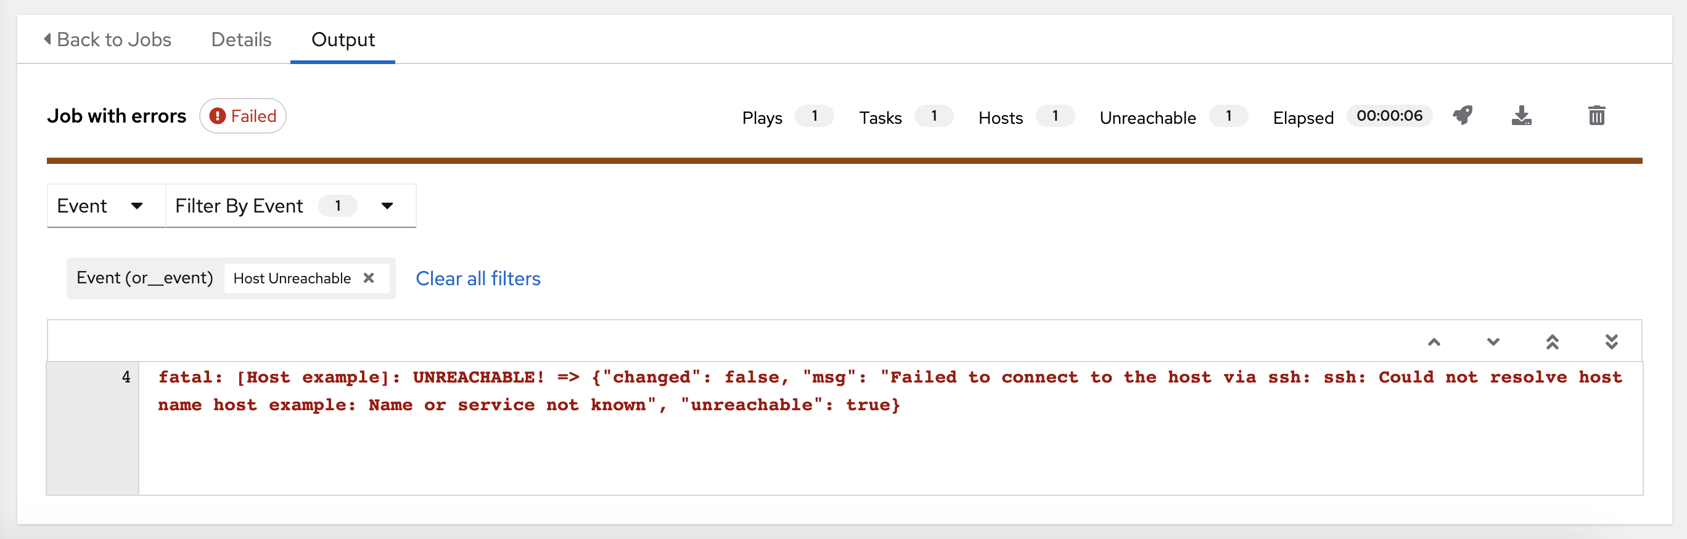Remove the Host Unreachable filter chip
This screenshot has height=539, width=1687.
click(x=369, y=278)
